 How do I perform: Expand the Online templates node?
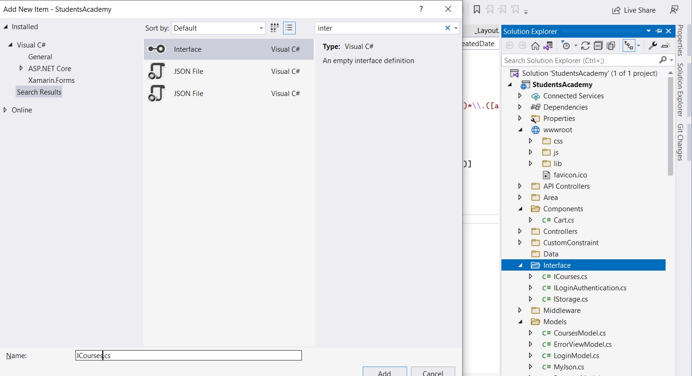5,110
